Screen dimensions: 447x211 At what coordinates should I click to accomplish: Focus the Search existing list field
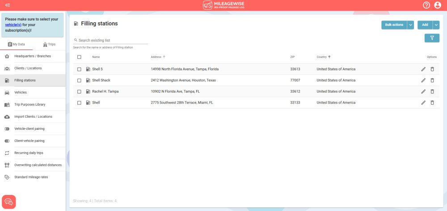tap(112, 40)
